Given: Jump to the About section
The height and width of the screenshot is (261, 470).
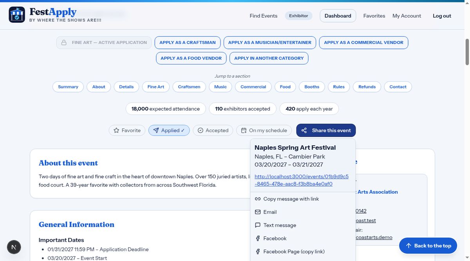Looking at the screenshot, I should pyautogui.click(x=99, y=87).
